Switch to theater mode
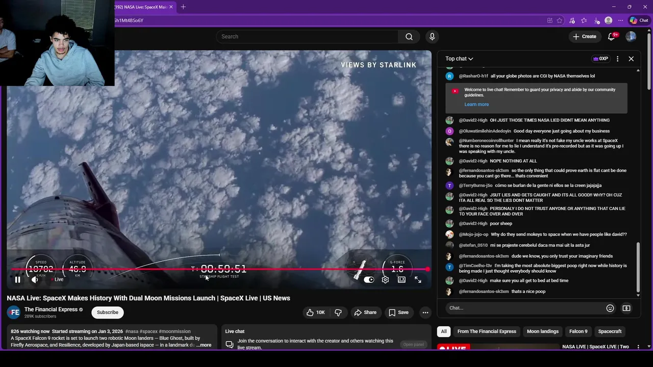This screenshot has width=653, height=367. pos(401,279)
